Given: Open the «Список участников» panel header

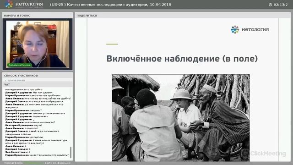Looking at the screenshot, I should tap(38, 76).
